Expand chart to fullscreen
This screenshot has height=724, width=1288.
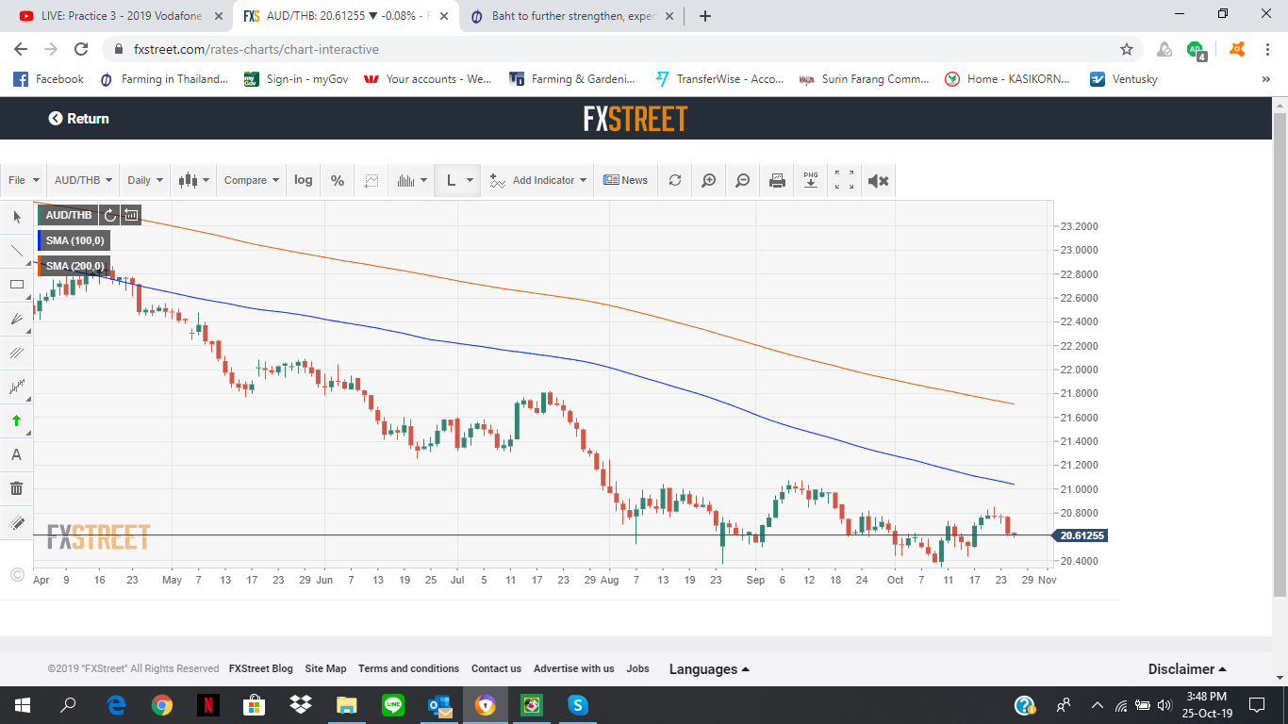(x=845, y=180)
